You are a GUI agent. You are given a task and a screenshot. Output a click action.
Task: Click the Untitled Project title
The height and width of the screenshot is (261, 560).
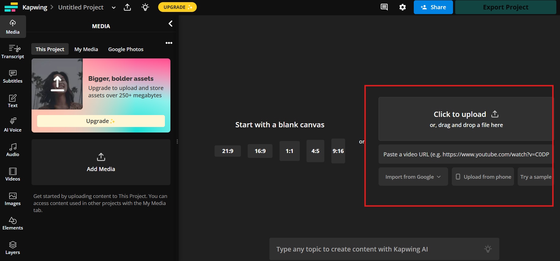pos(81,7)
